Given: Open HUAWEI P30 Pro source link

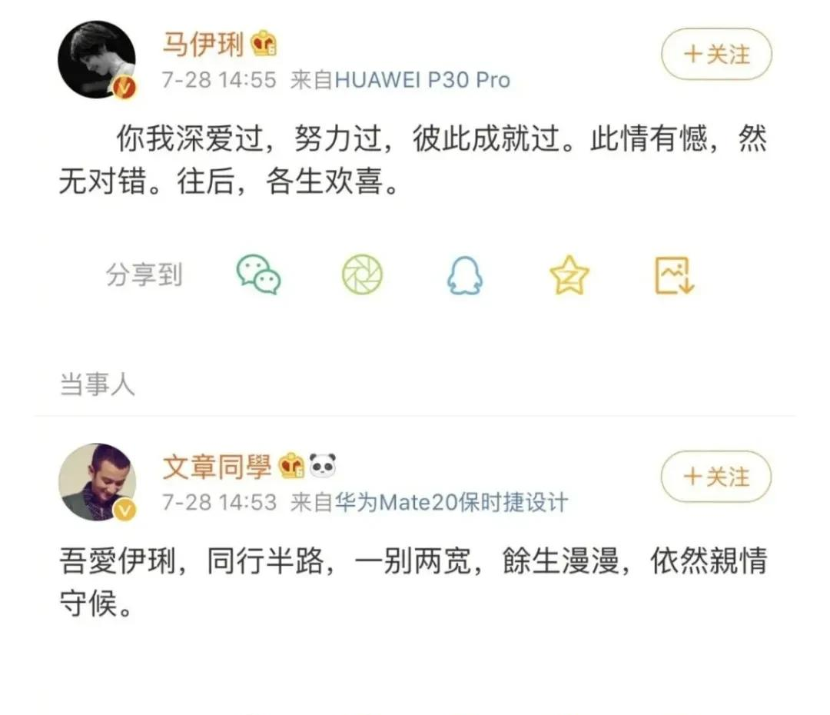Looking at the screenshot, I should tap(423, 80).
